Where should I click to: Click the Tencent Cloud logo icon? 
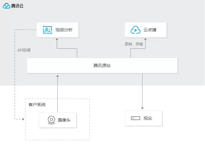coord(6,6)
